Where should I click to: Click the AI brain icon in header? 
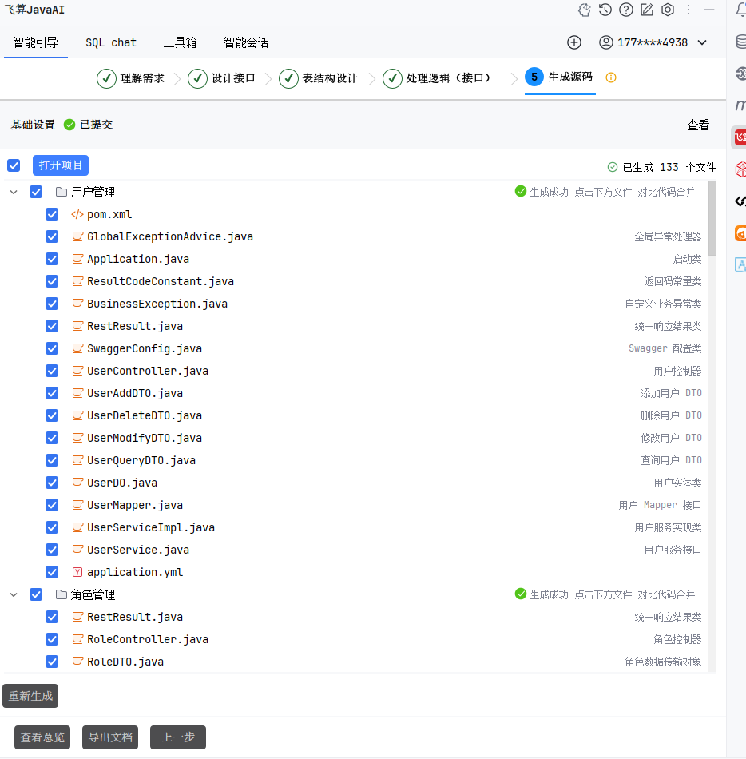585,10
